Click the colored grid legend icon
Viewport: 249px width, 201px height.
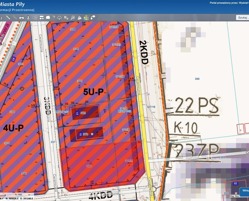point(86,17)
